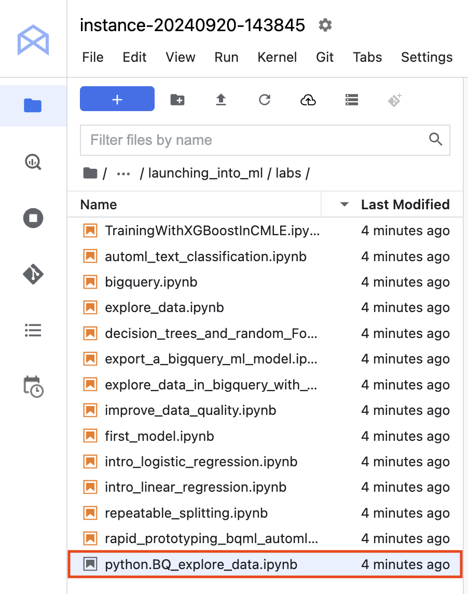Open the file browser sidebar panel
The image size is (468, 594).
pos(33,105)
